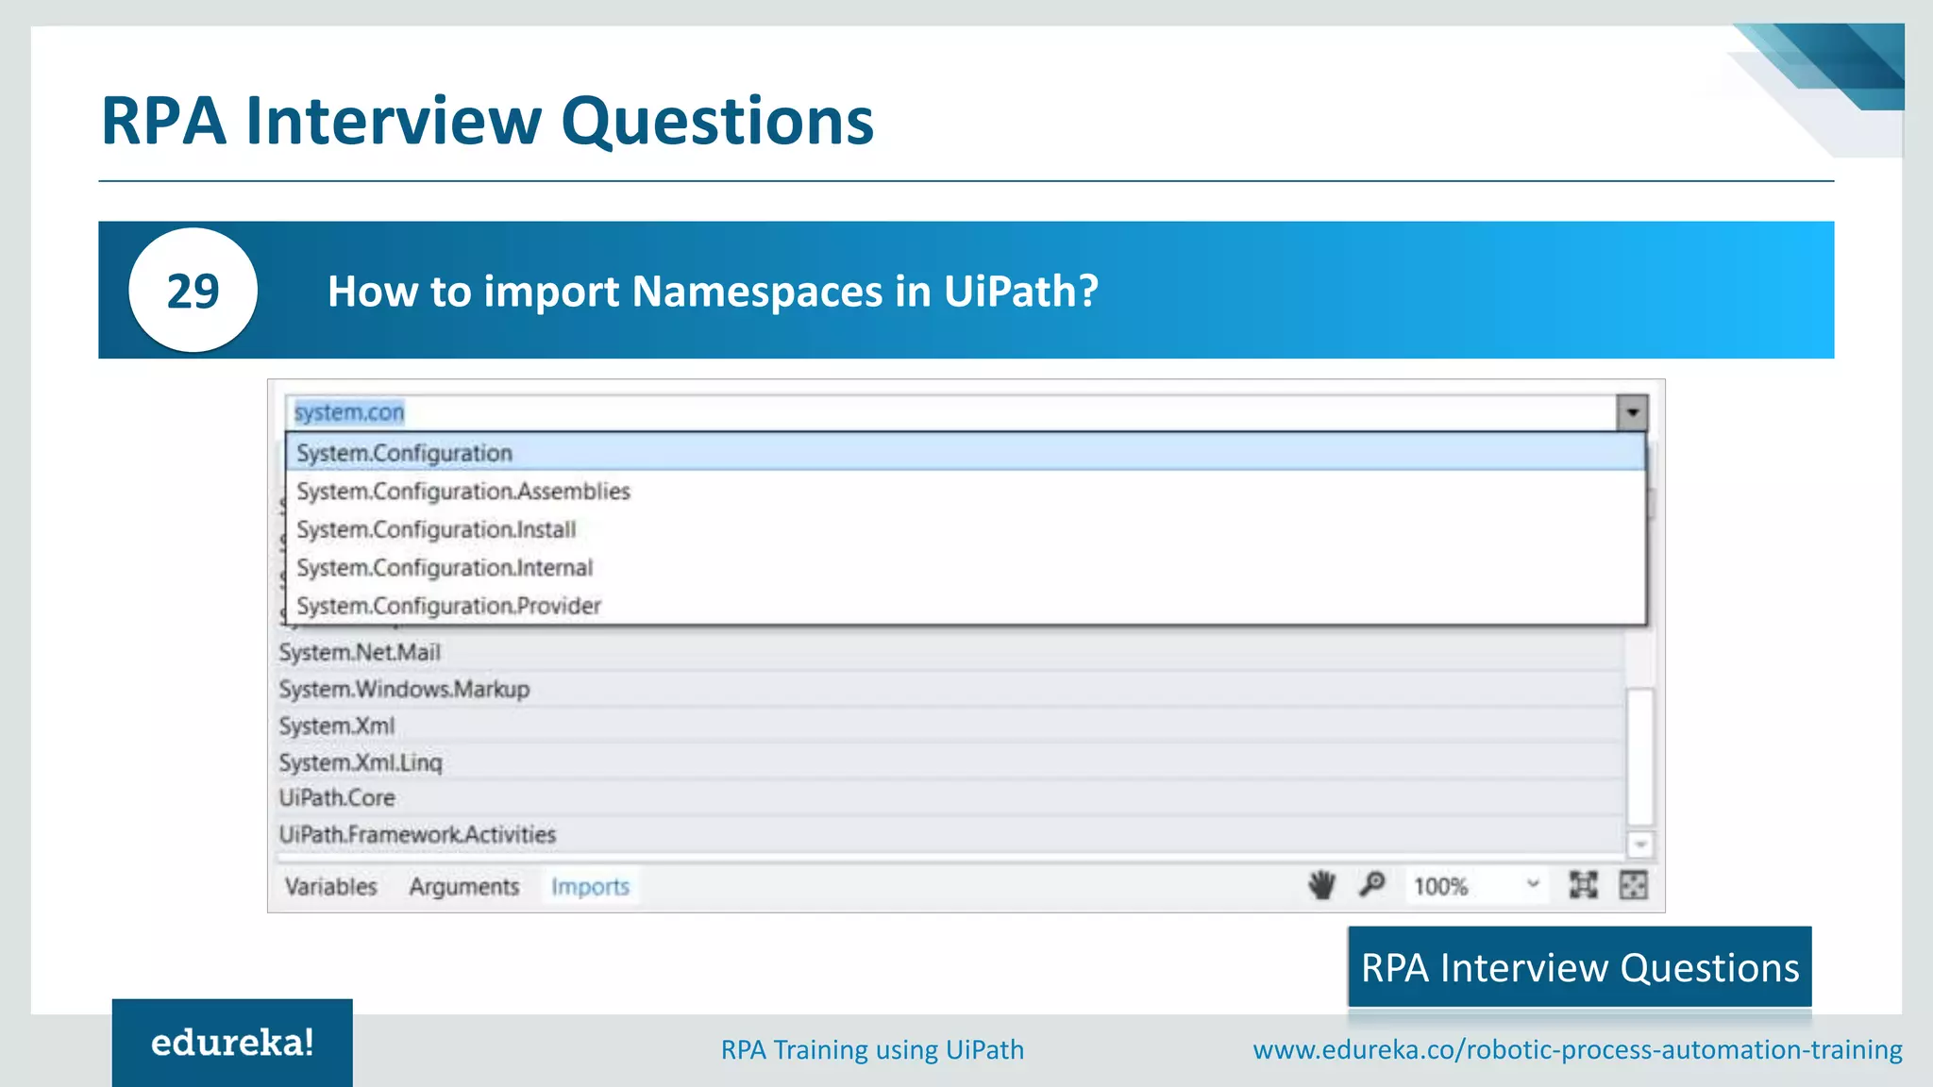Viewport: 1933px width, 1087px height.
Task: Switch to the Variables tab
Action: coord(331,887)
